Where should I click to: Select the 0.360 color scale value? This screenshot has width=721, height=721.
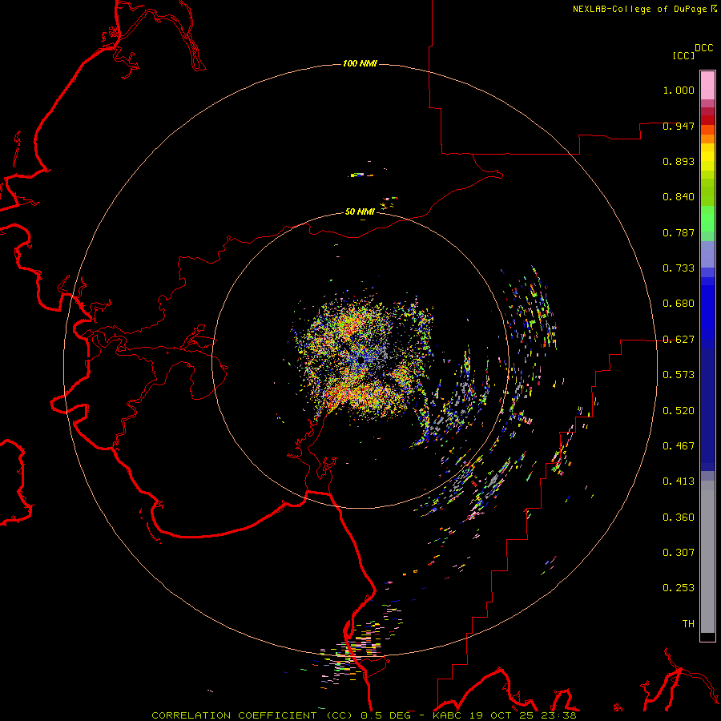click(679, 518)
